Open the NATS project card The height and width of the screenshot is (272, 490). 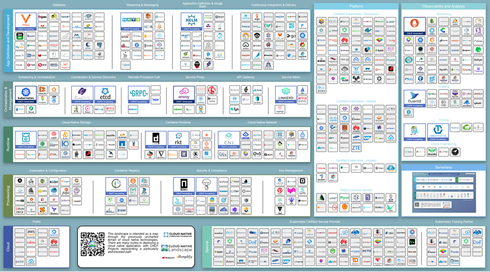pos(131,22)
